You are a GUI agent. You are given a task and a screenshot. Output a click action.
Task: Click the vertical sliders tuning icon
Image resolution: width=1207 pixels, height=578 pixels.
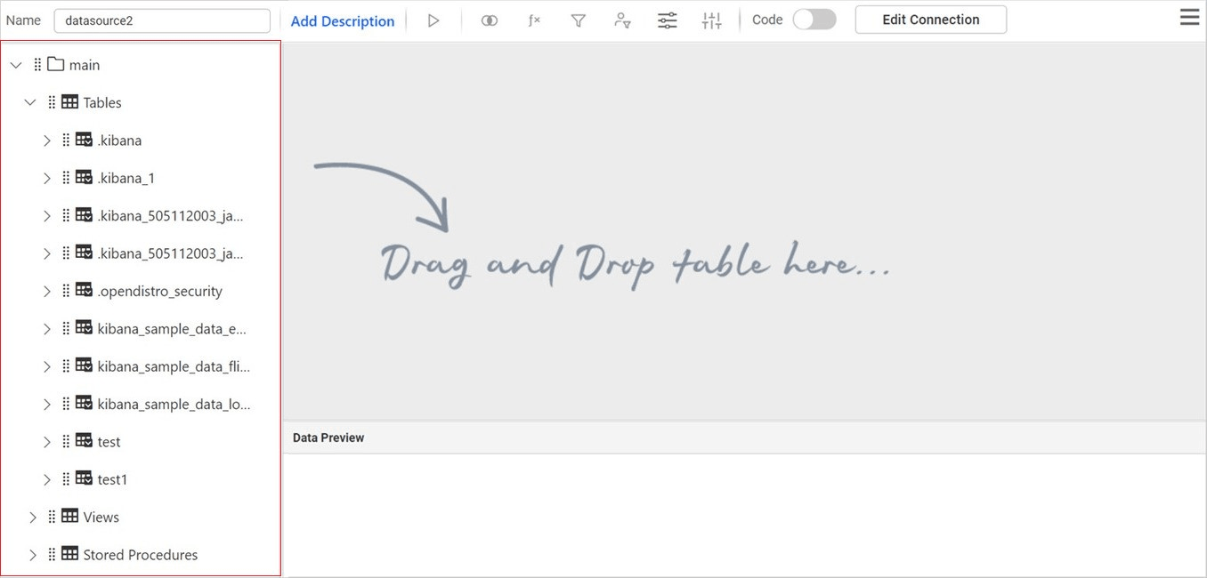pos(712,20)
